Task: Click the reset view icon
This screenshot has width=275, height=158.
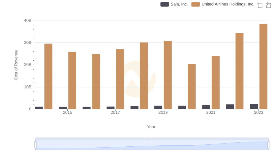Action: click(268, 5)
